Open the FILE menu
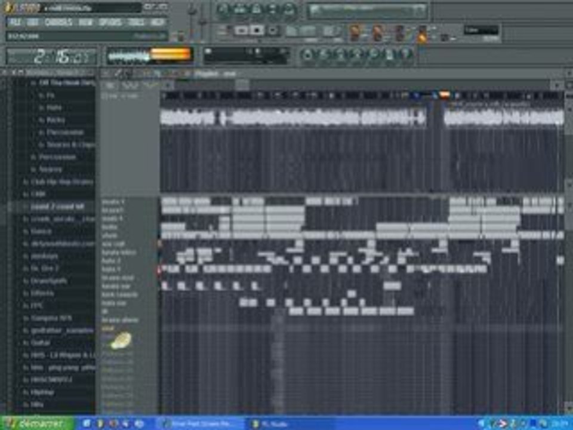The image size is (573, 430). point(15,23)
